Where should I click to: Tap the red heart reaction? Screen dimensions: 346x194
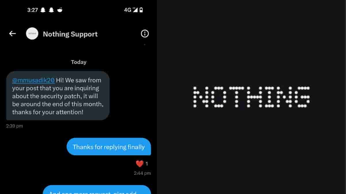140,164
